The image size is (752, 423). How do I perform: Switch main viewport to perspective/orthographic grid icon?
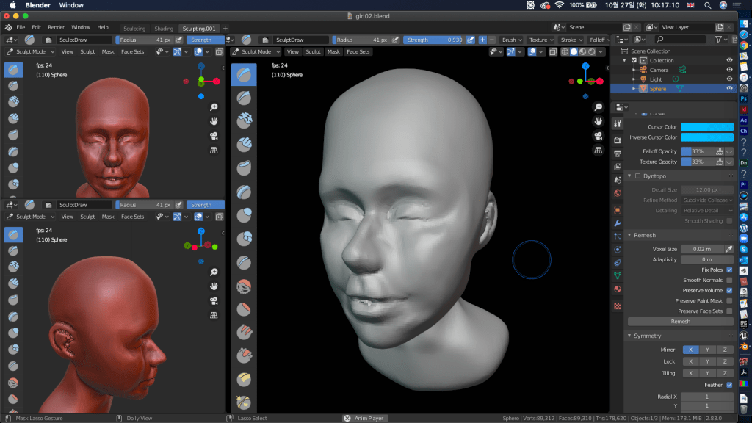(598, 151)
